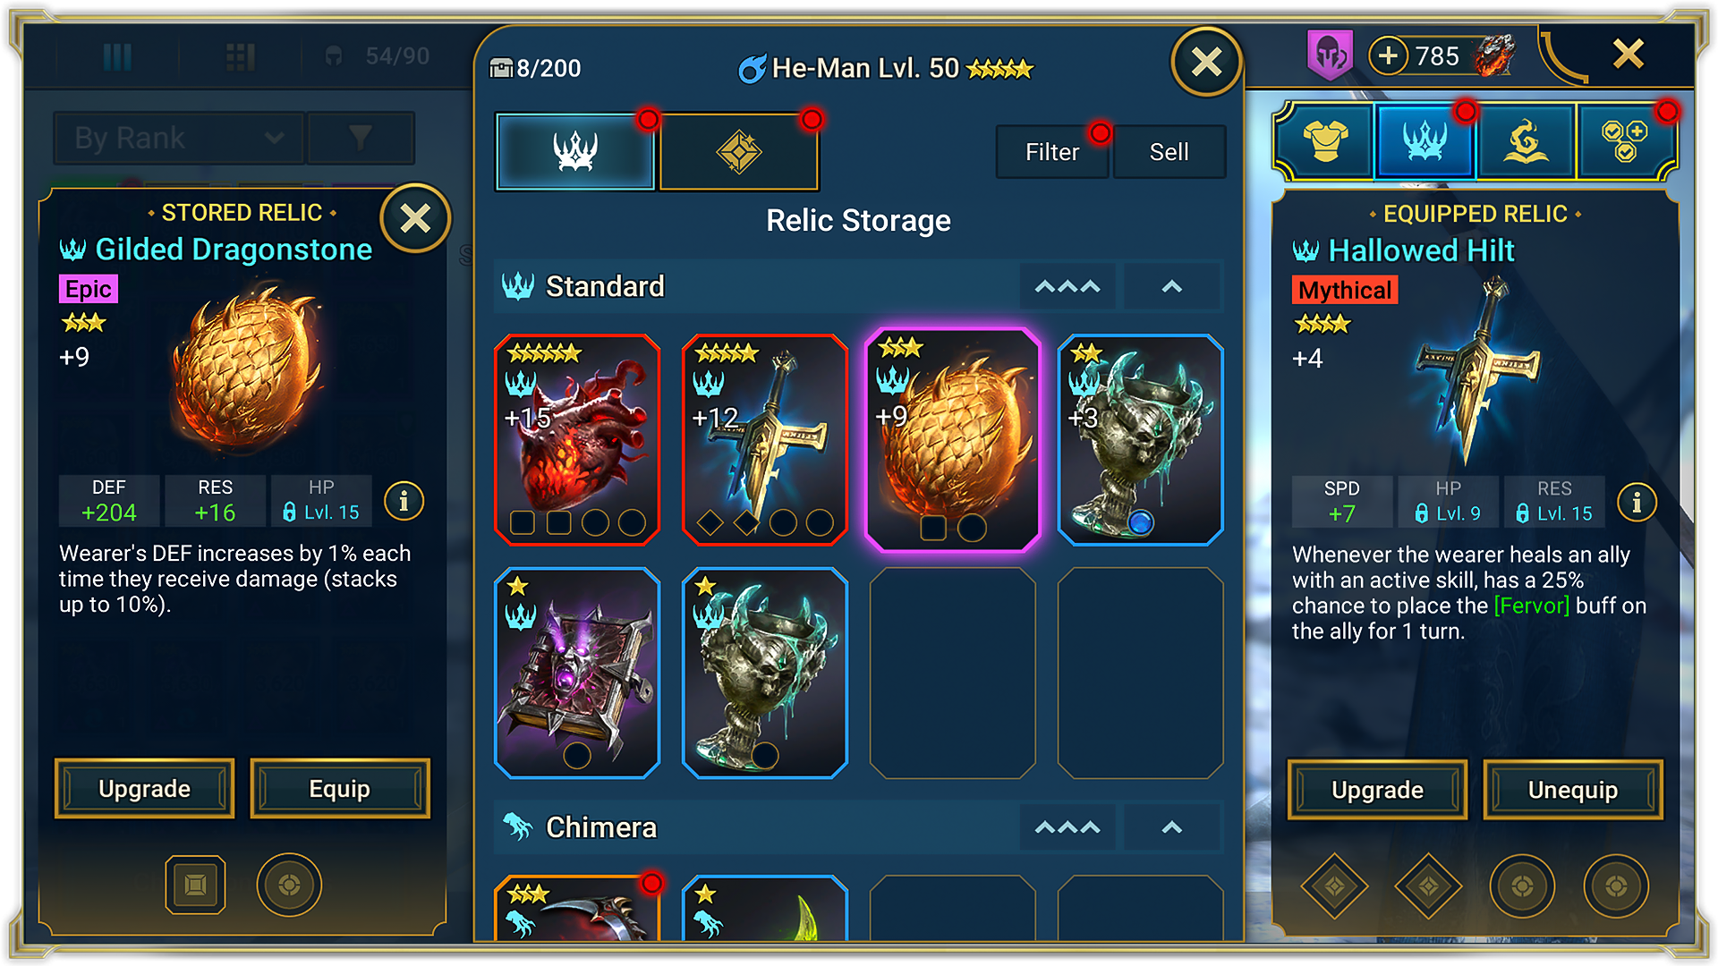Select the relics crown storage tab
The height and width of the screenshot is (966, 1718).
[x=575, y=151]
